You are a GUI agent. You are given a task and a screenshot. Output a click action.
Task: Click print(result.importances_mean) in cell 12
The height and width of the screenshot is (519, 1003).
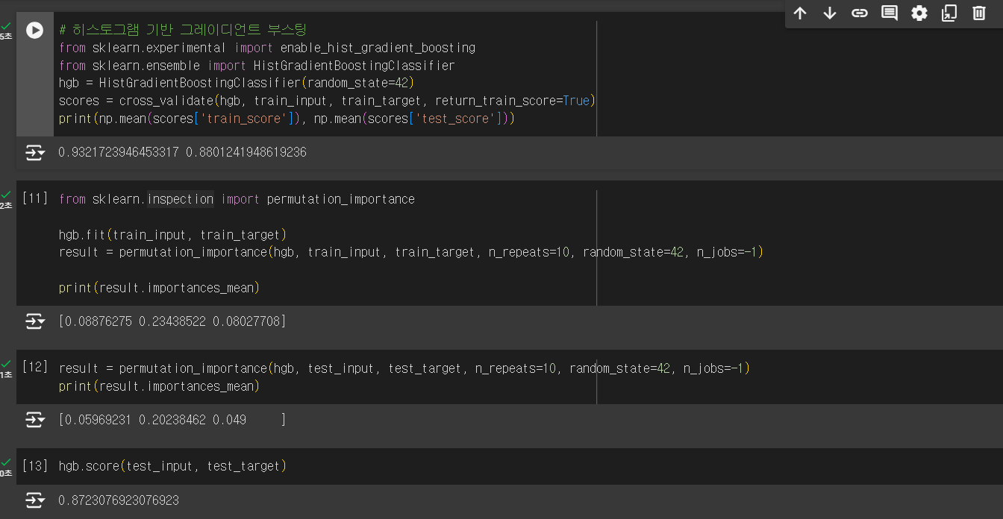[x=159, y=386]
